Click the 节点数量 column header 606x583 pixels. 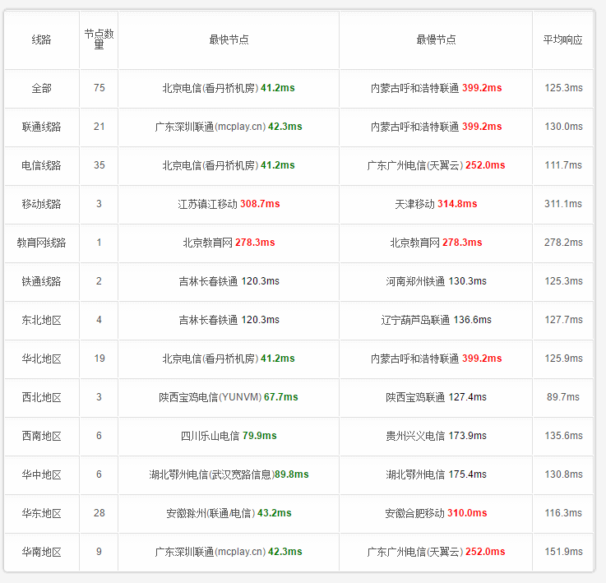click(99, 39)
